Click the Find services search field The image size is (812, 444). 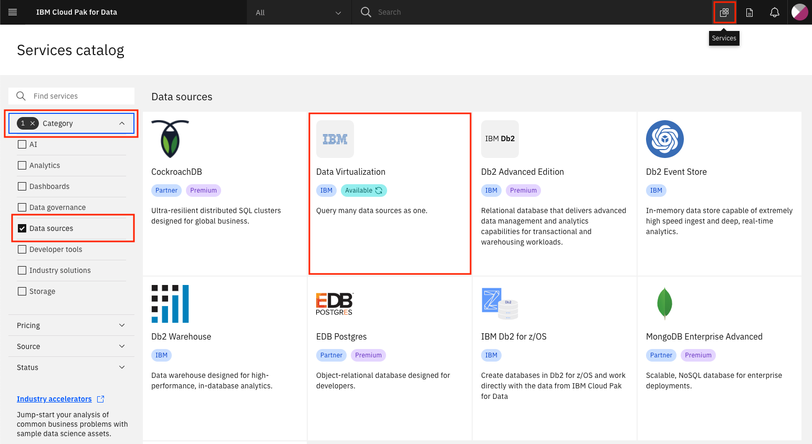(x=79, y=96)
